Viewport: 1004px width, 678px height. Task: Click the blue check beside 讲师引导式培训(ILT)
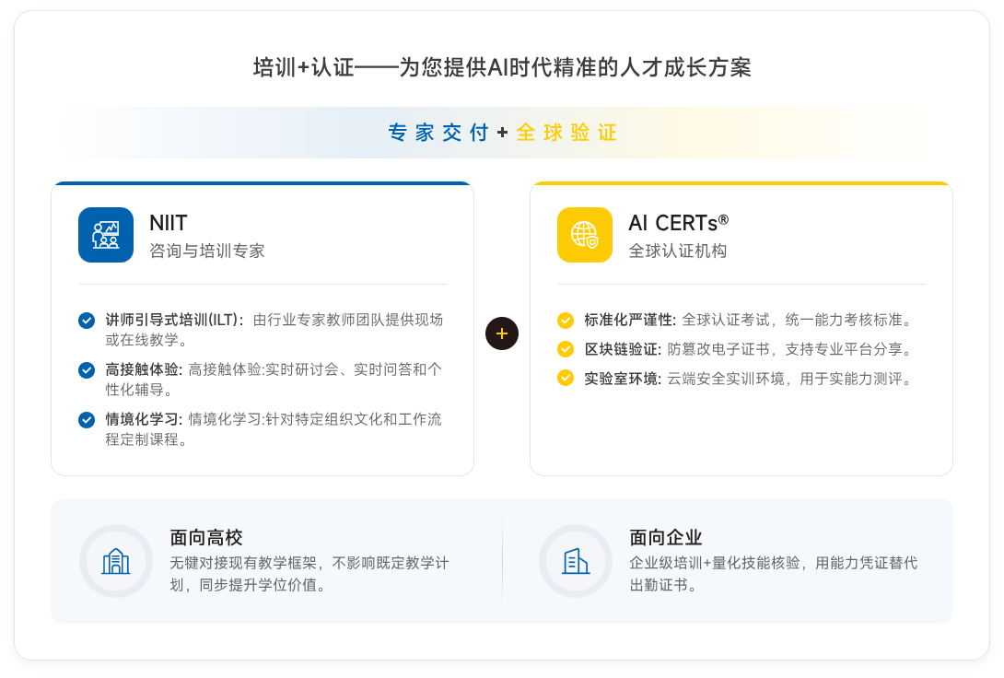click(x=87, y=320)
